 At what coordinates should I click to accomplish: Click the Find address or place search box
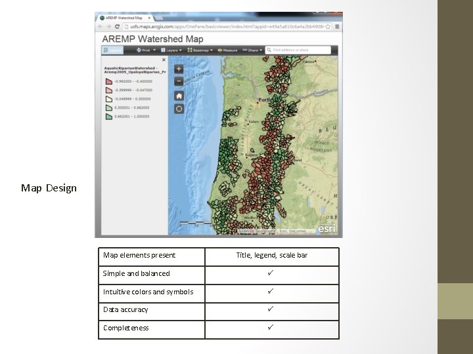(x=298, y=50)
